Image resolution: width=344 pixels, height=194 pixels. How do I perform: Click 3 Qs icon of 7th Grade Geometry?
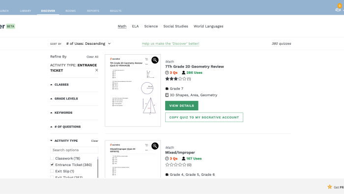tap(167, 72)
